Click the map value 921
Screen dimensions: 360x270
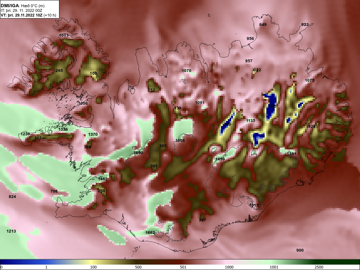pyautogui.click(x=312, y=126)
